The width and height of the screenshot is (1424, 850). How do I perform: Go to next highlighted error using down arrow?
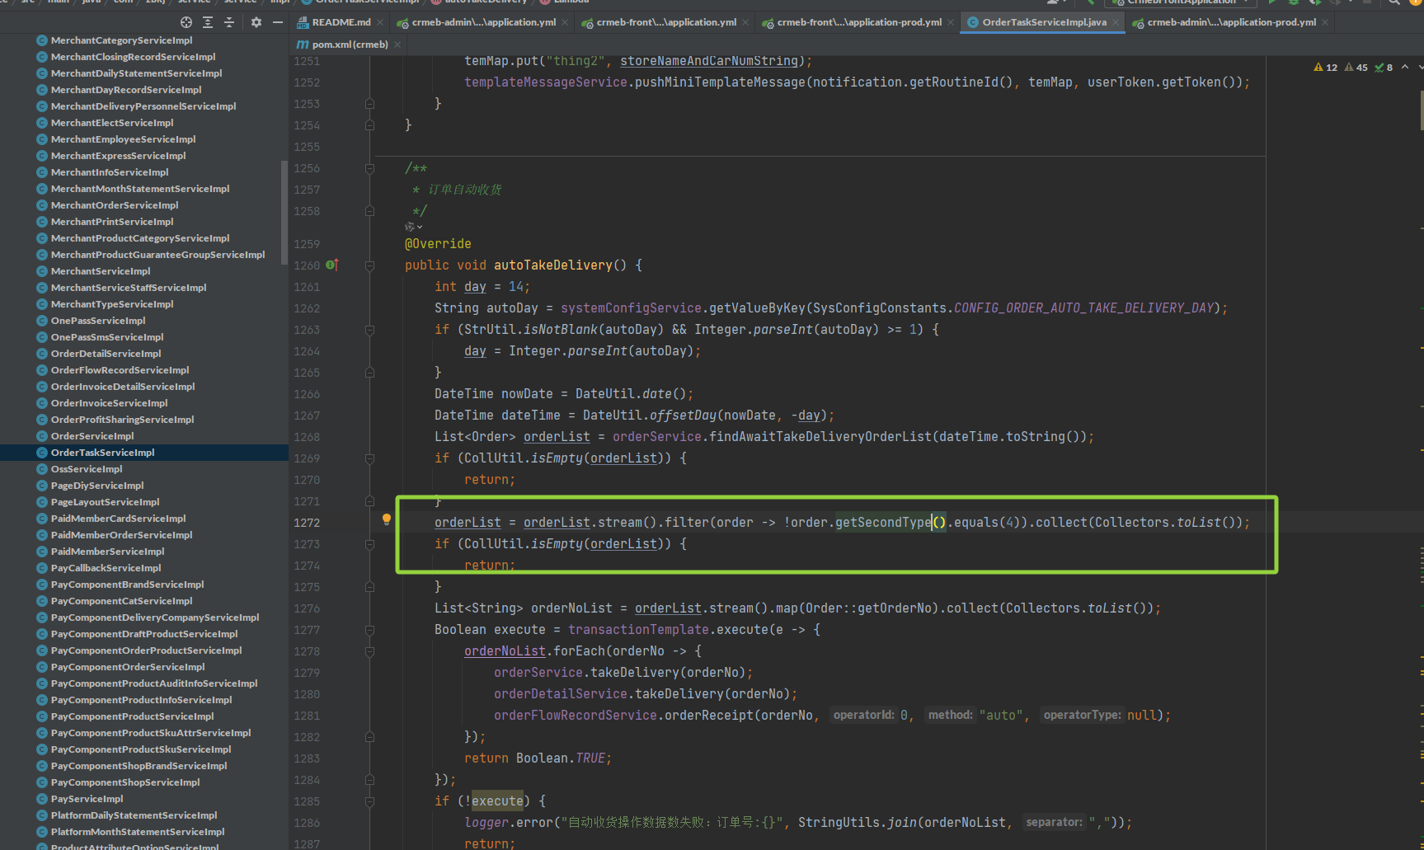1421,68
